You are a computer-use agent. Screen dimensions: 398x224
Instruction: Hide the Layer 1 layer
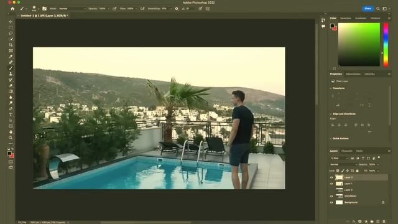[x=331, y=184]
